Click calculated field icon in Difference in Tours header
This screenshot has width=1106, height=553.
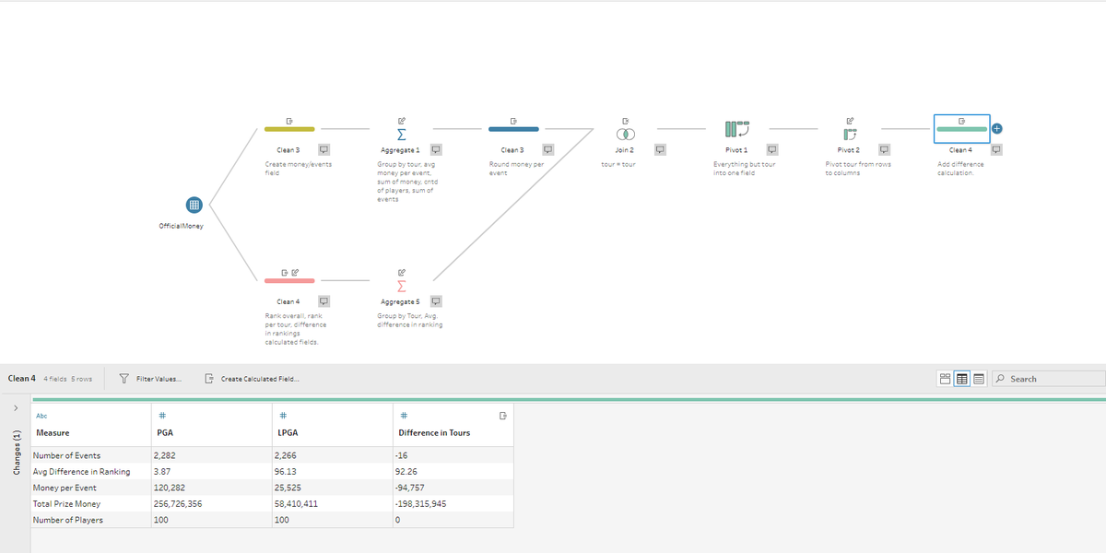pyautogui.click(x=502, y=416)
